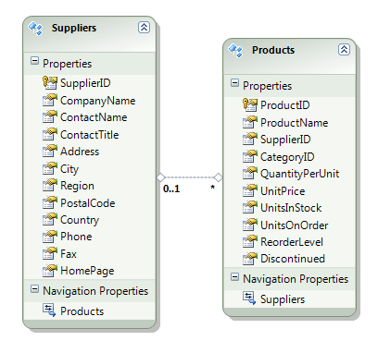Collapse Navigation Properties in Products entity
The width and height of the screenshot is (378, 353).
point(234,277)
